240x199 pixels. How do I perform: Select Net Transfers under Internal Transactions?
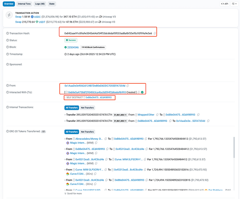pyautogui.click(x=87, y=107)
